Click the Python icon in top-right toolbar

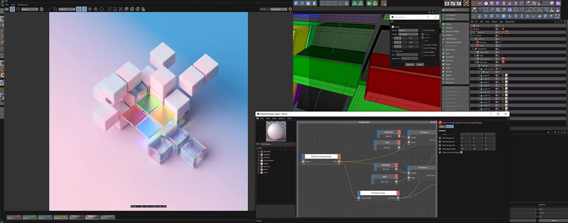pyautogui.click(x=552, y=3)
